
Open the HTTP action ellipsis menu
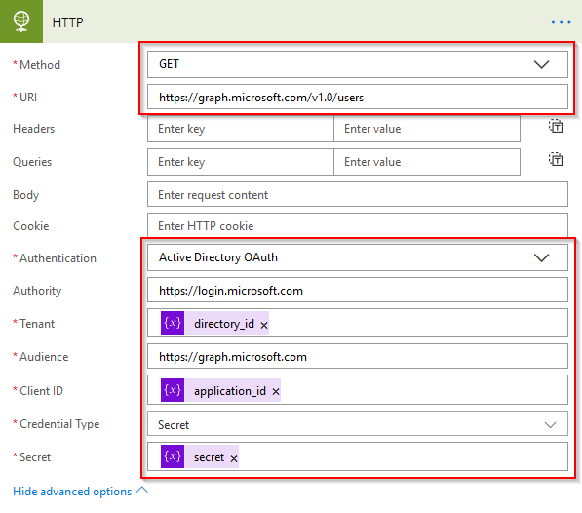pyautogui.click(x=561, y=22)
